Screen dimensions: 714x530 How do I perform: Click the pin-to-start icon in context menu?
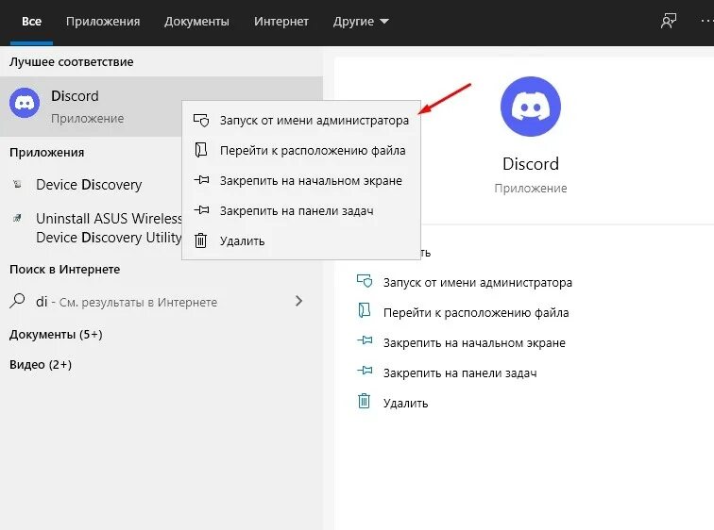click(x=201, y=180)
